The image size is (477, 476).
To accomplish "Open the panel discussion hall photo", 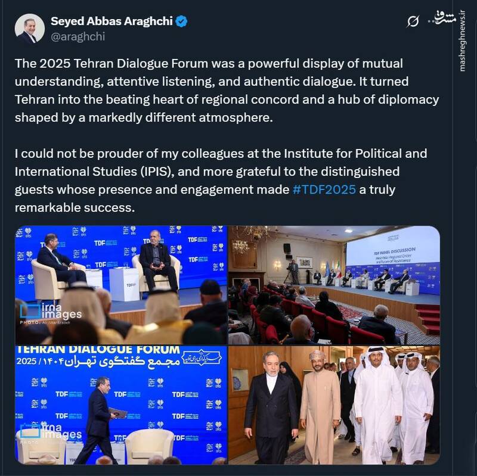I will tap(334, 285).
